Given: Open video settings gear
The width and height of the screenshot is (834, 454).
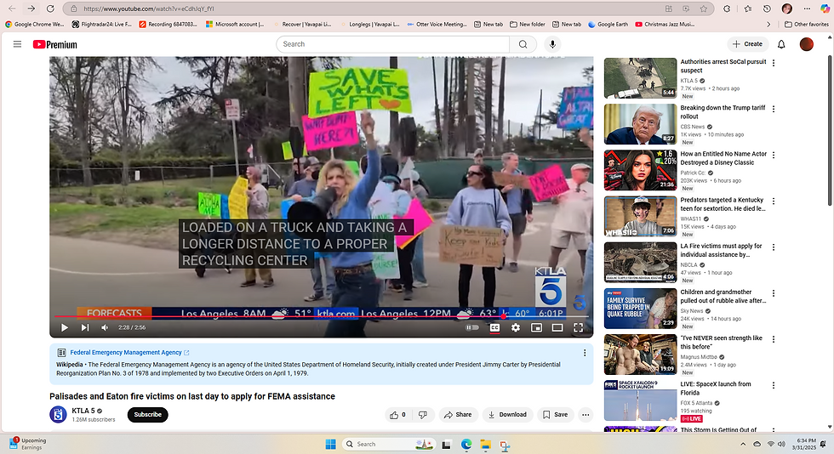Looking at the screenshot, I should pos(516,327).
